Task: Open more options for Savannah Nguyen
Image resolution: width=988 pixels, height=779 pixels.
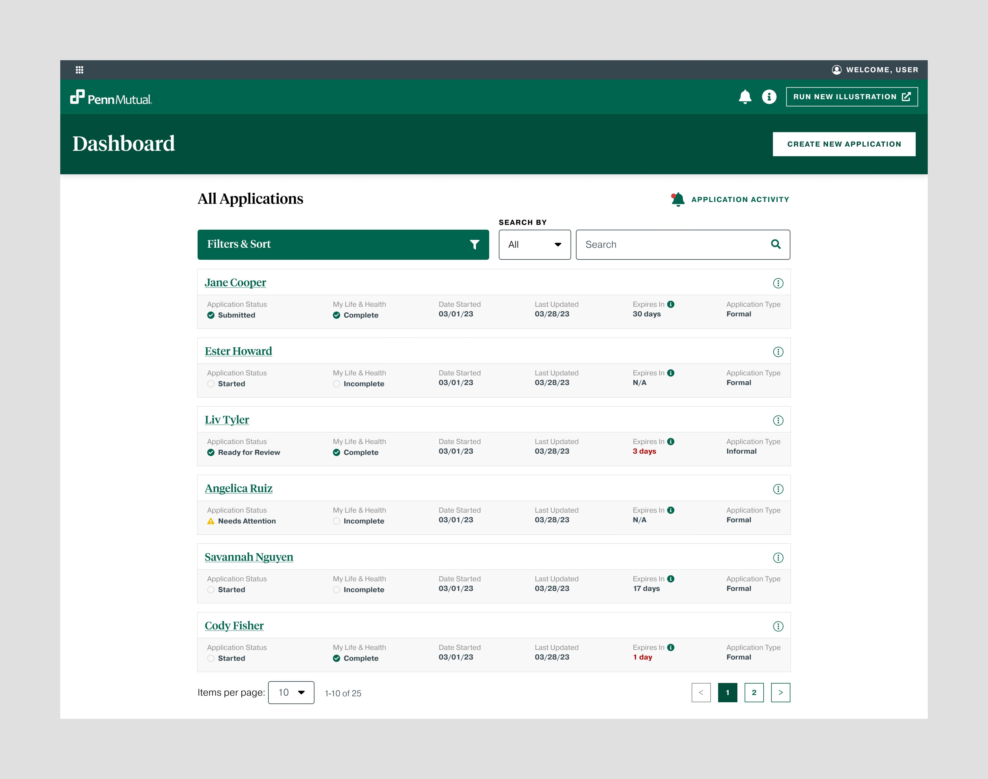Action: (x=778, y=558)
